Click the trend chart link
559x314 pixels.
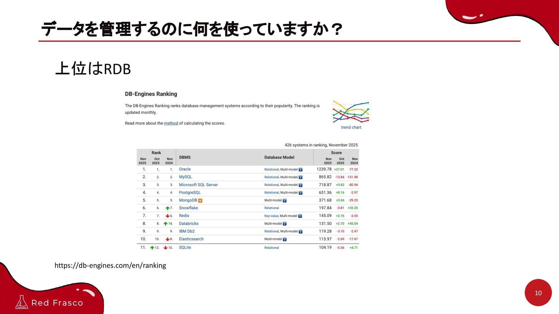click(x=351, y=127)
